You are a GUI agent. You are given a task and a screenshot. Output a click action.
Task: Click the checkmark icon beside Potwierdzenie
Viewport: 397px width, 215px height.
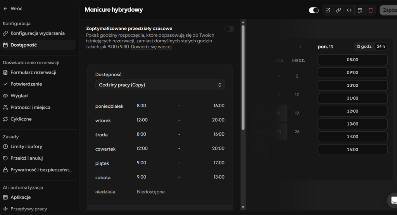pyautogui.click(x=5, y=84)
